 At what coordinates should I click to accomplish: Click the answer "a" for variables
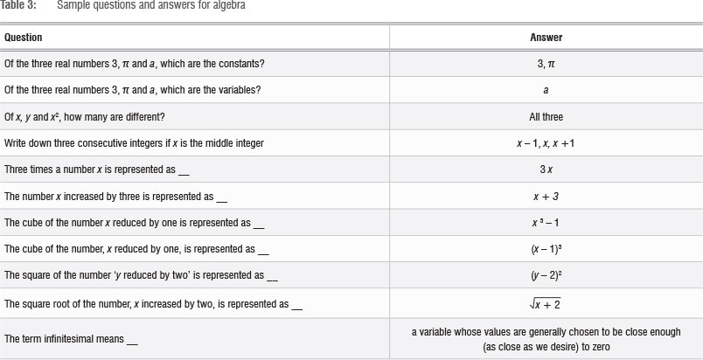coord(546,90)
